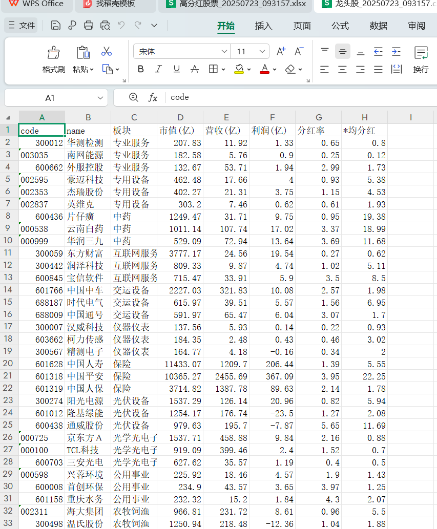This screenshot has height=529, width=437.
Task: Click the Print icon
Action: pos(89,25)
